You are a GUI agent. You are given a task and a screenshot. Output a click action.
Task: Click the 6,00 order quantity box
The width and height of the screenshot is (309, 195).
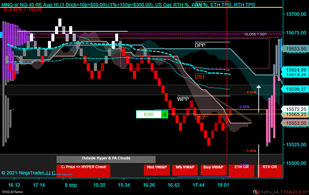(149, 114)
